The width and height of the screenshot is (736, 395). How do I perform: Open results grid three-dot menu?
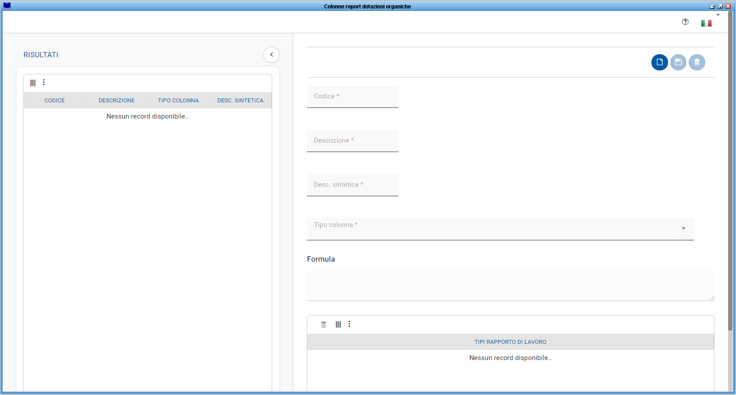click(44, 82)
